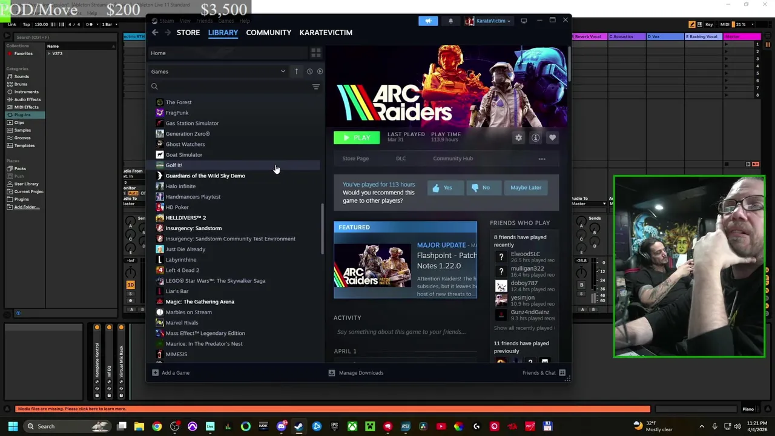Toggle Ableton metronome button

[90, 24]
